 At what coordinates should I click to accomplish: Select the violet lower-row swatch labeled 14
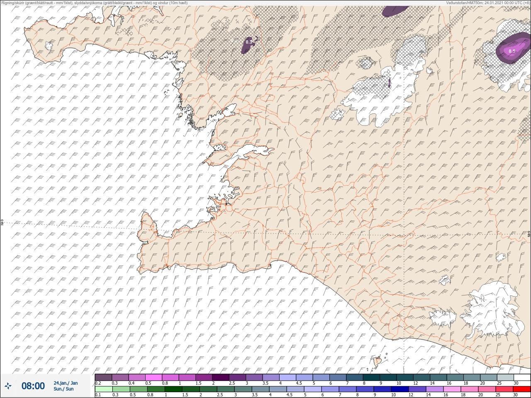(x=434, y=389)
